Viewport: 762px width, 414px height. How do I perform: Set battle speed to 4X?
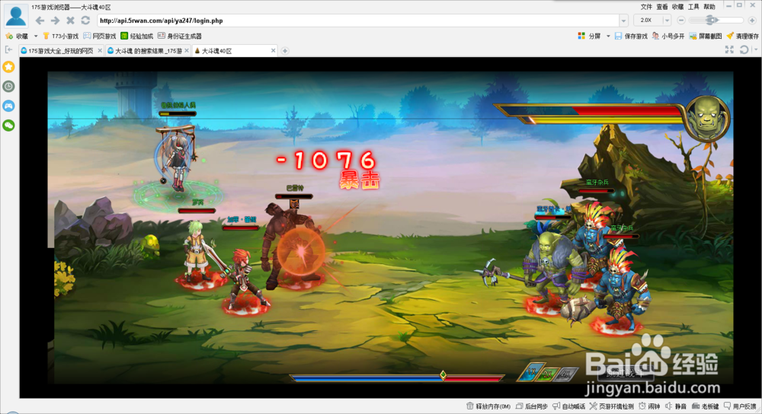(566, 374)
